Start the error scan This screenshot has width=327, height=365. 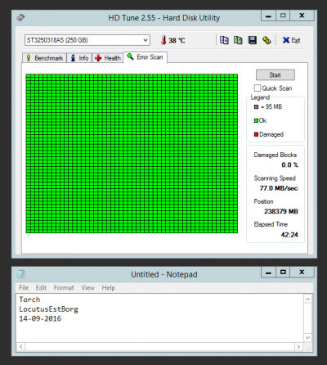tap(275, 74)
